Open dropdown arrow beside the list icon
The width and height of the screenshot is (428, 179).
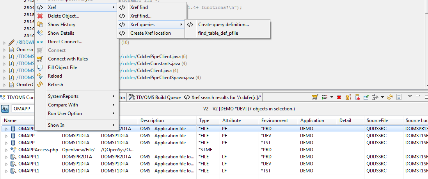point(331,97)
